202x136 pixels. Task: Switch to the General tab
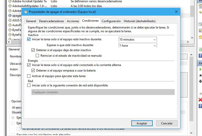(31, 21)
